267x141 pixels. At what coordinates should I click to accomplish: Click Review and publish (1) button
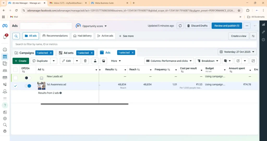227,26
